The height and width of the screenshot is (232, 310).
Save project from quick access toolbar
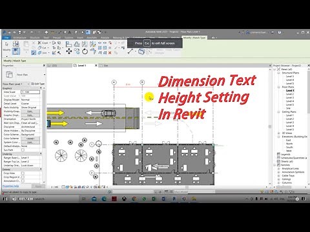tap(19, 32)
